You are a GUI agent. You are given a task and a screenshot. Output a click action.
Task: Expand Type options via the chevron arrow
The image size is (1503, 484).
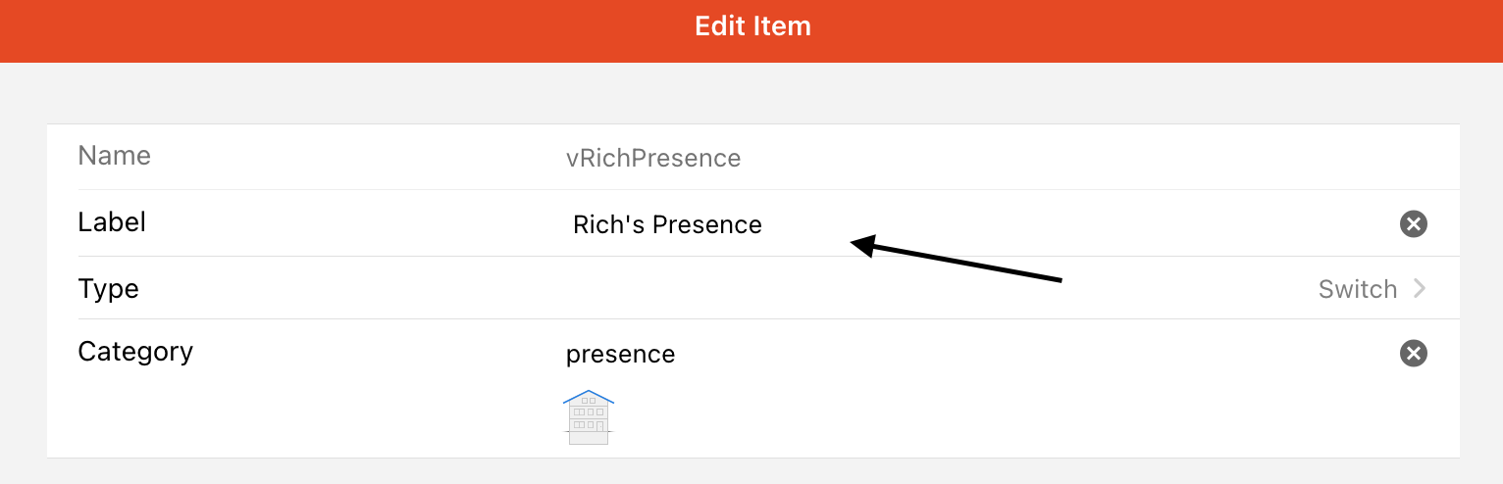[x=1419, y=289]
